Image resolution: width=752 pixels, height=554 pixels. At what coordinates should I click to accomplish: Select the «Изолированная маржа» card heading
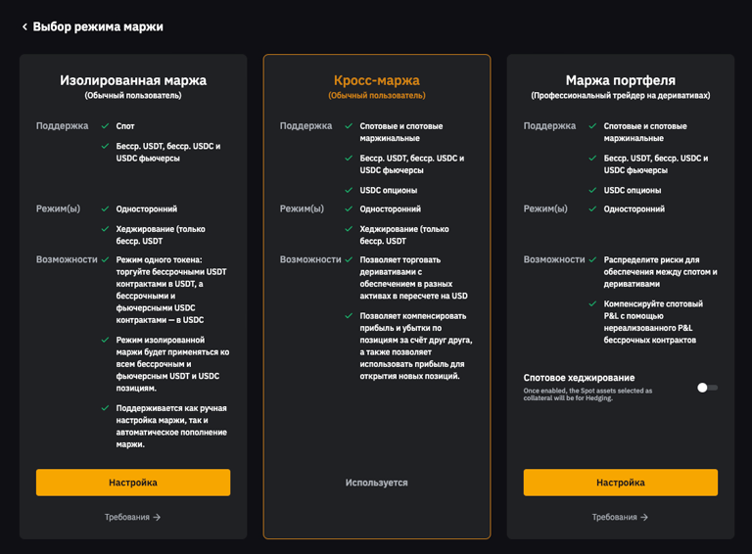pos(133,80)
